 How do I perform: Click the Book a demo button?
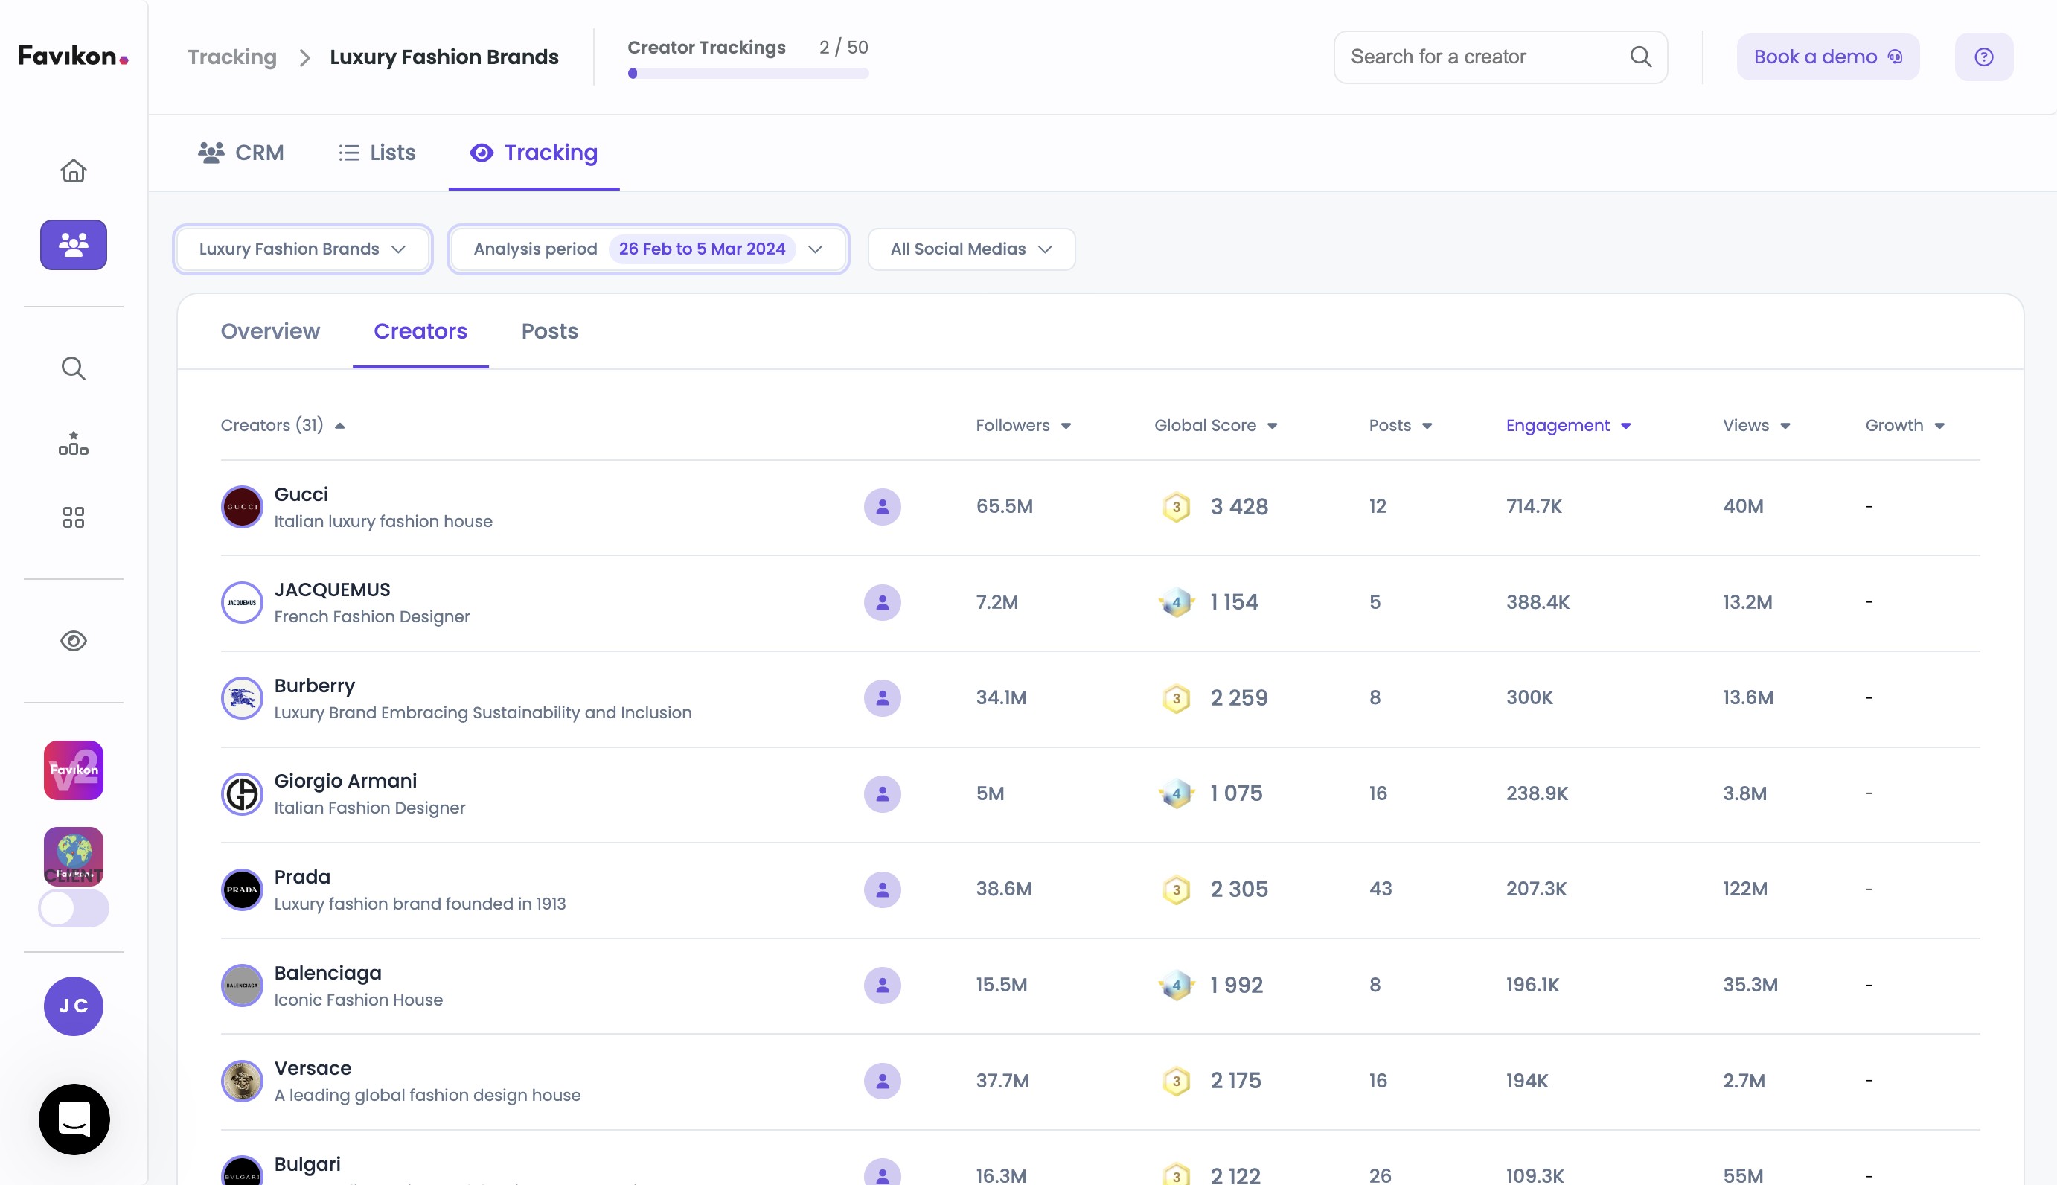[1828, 57]
